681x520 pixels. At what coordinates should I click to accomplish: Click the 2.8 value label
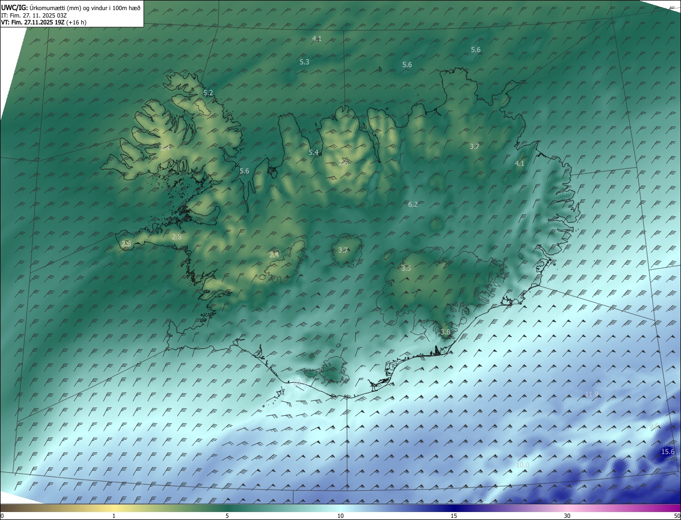click(177, 237)
